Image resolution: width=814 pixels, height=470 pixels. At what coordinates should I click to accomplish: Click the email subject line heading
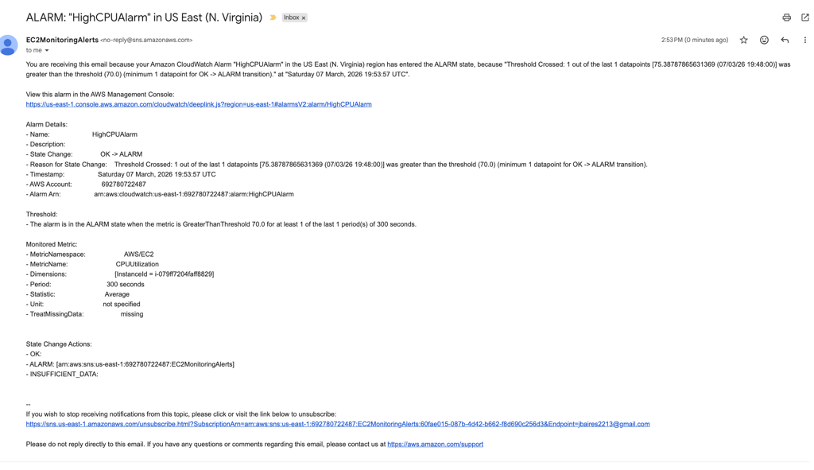tap(144, 17)
